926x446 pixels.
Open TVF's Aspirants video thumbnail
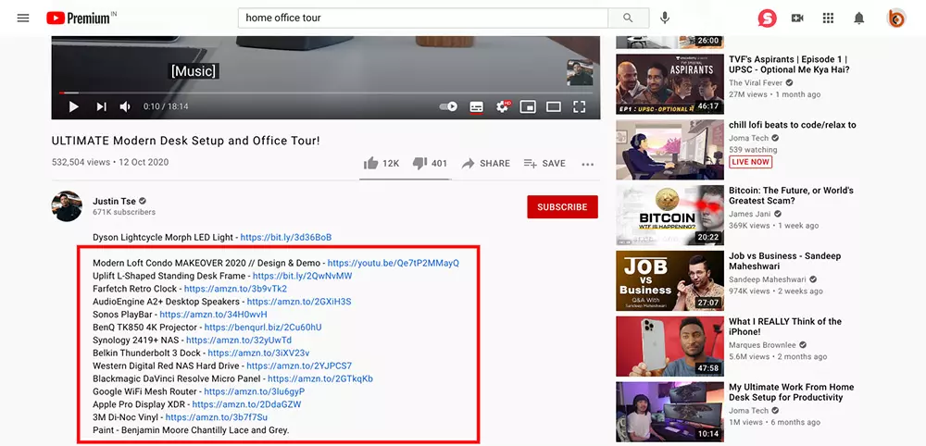tap(669, 84)
